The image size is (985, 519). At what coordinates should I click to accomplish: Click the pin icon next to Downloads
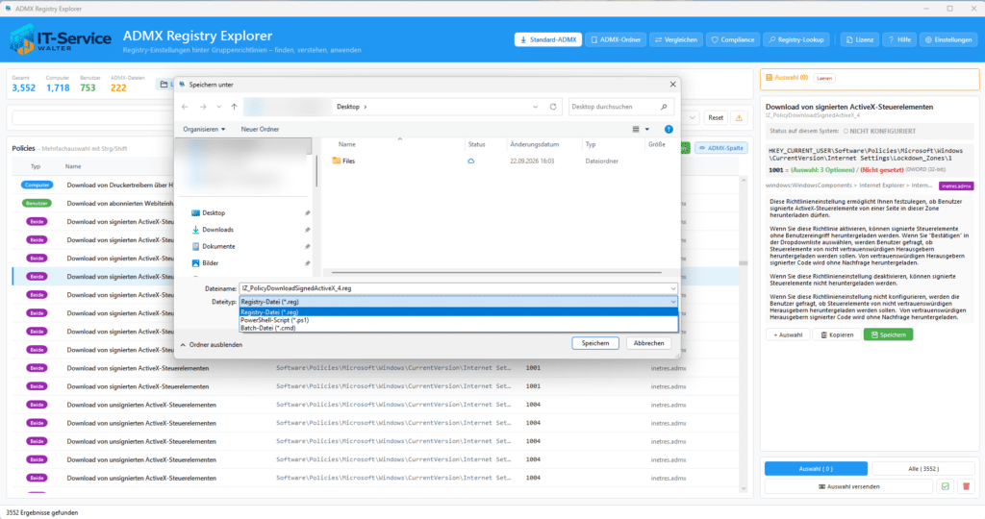[x=307, y=230]
